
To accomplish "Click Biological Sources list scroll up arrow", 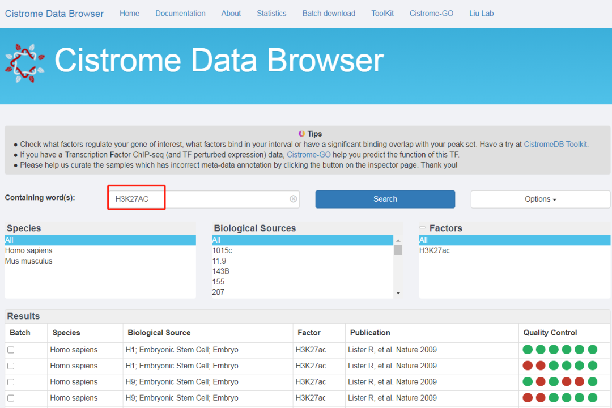I will [x=398, y=240].
